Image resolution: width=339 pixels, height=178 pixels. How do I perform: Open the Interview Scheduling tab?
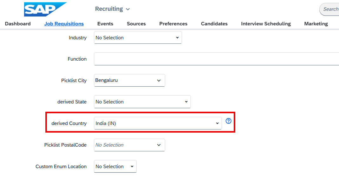266,24
